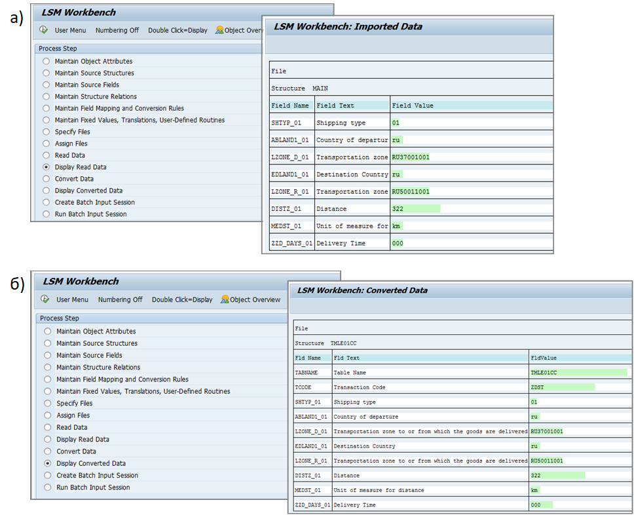Select Display Read Data radio in bottom window
Image resolution: width=634 pixels, height=515 pixels.
48,439
